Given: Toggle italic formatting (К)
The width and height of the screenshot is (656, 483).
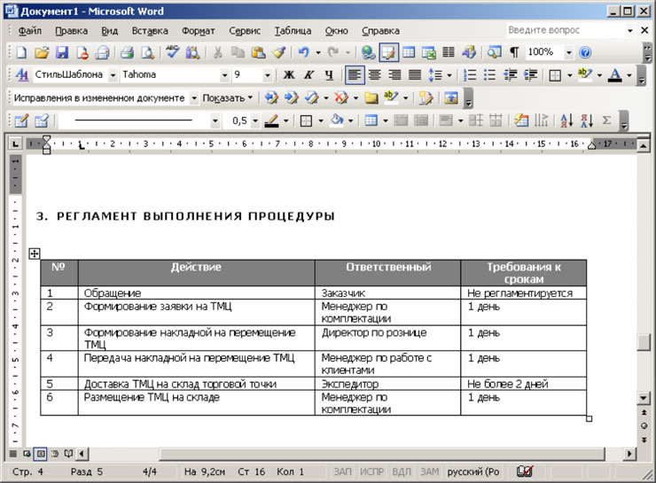Looking at the screenshot, I should [308, 75].
